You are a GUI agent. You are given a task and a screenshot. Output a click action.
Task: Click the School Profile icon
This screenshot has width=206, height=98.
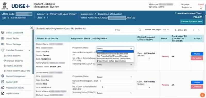(3, 38)
